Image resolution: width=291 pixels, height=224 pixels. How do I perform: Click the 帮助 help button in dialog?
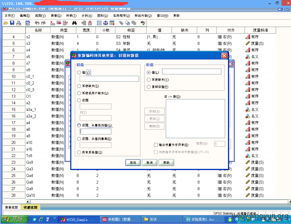(x=166, y=163)
